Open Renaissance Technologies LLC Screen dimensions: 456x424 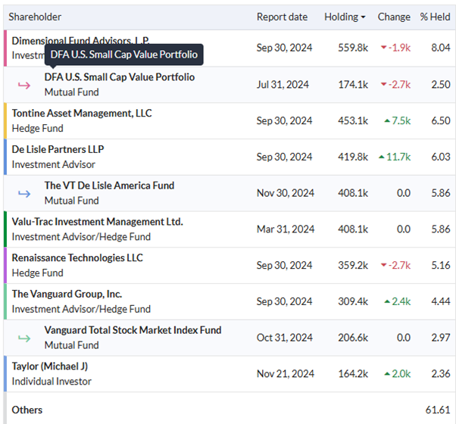tap(77, 257)
